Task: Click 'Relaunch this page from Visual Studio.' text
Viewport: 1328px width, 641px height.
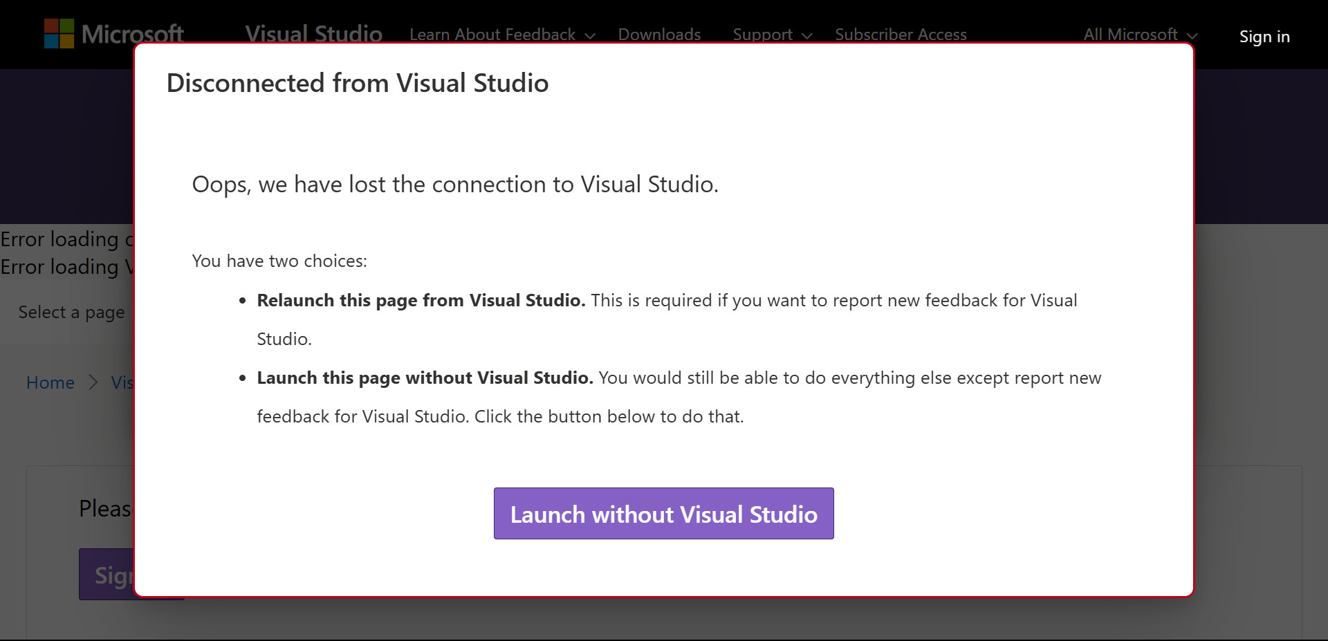Action: (x=421, y=300)
